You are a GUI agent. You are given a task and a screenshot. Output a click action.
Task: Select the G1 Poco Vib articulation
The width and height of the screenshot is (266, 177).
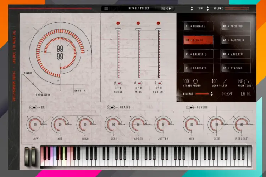235,26
